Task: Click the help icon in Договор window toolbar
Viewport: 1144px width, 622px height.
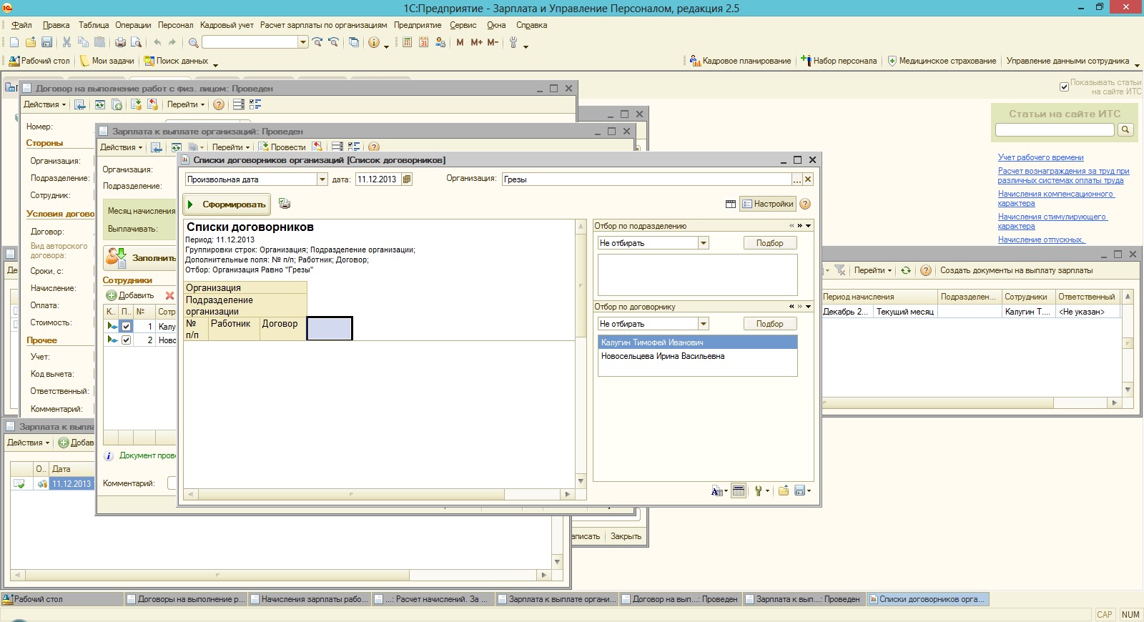Action: point(219,104)
